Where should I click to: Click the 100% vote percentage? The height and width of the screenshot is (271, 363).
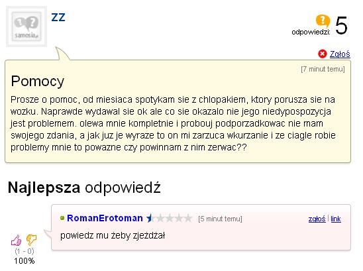pyautogui.click(x=25, y=261)
